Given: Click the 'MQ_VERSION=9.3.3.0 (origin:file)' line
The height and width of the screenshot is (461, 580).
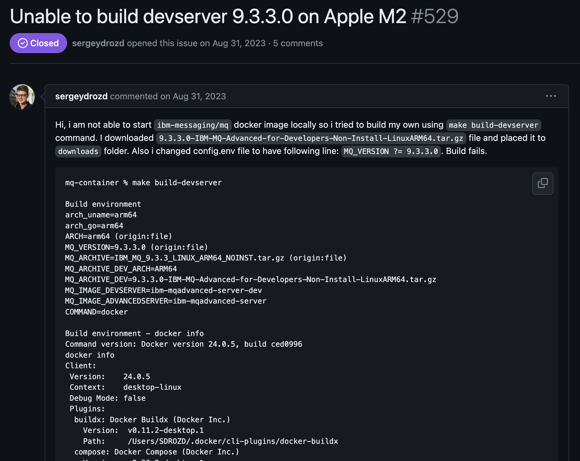Looking at the screenshot, I should [136, 247].
